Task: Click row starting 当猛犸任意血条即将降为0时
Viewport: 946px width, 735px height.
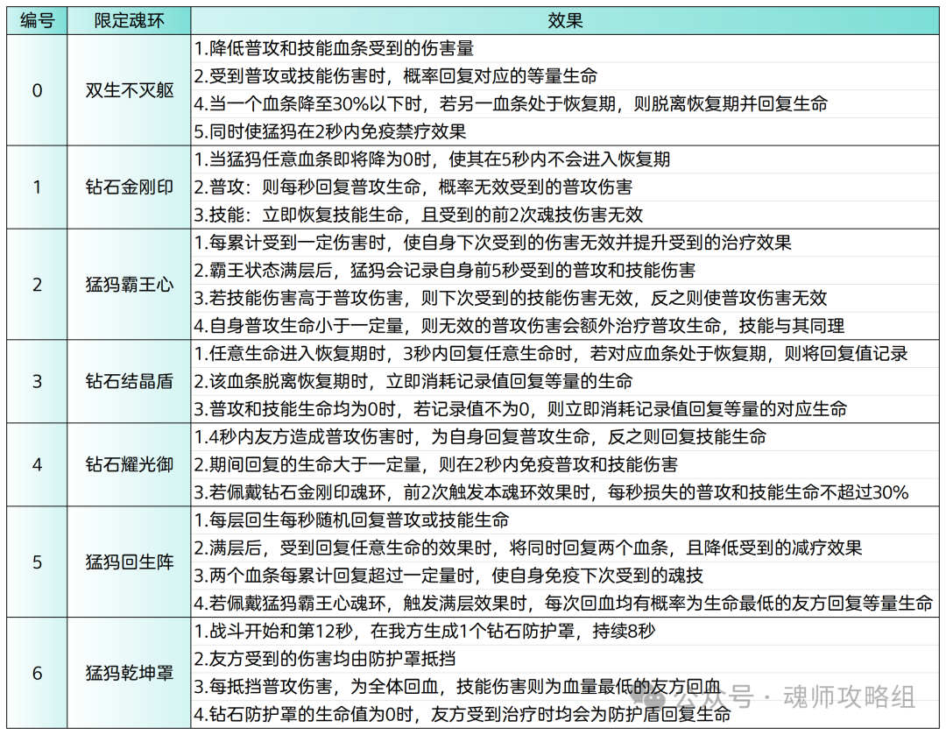Action: click(x=565, y=159)
